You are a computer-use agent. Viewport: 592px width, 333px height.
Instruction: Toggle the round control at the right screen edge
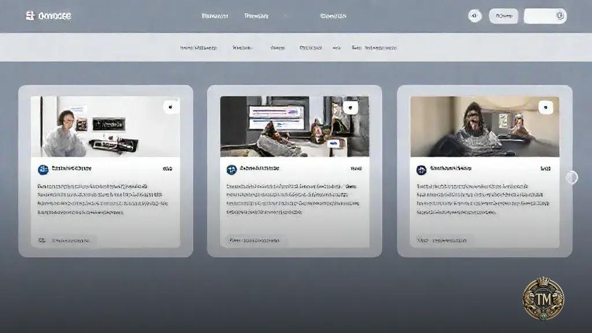point(572,177)
